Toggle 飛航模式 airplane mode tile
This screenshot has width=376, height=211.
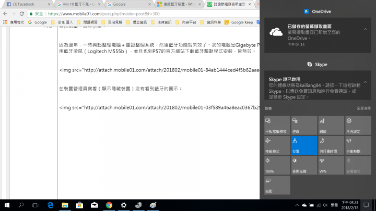[277, 145]
